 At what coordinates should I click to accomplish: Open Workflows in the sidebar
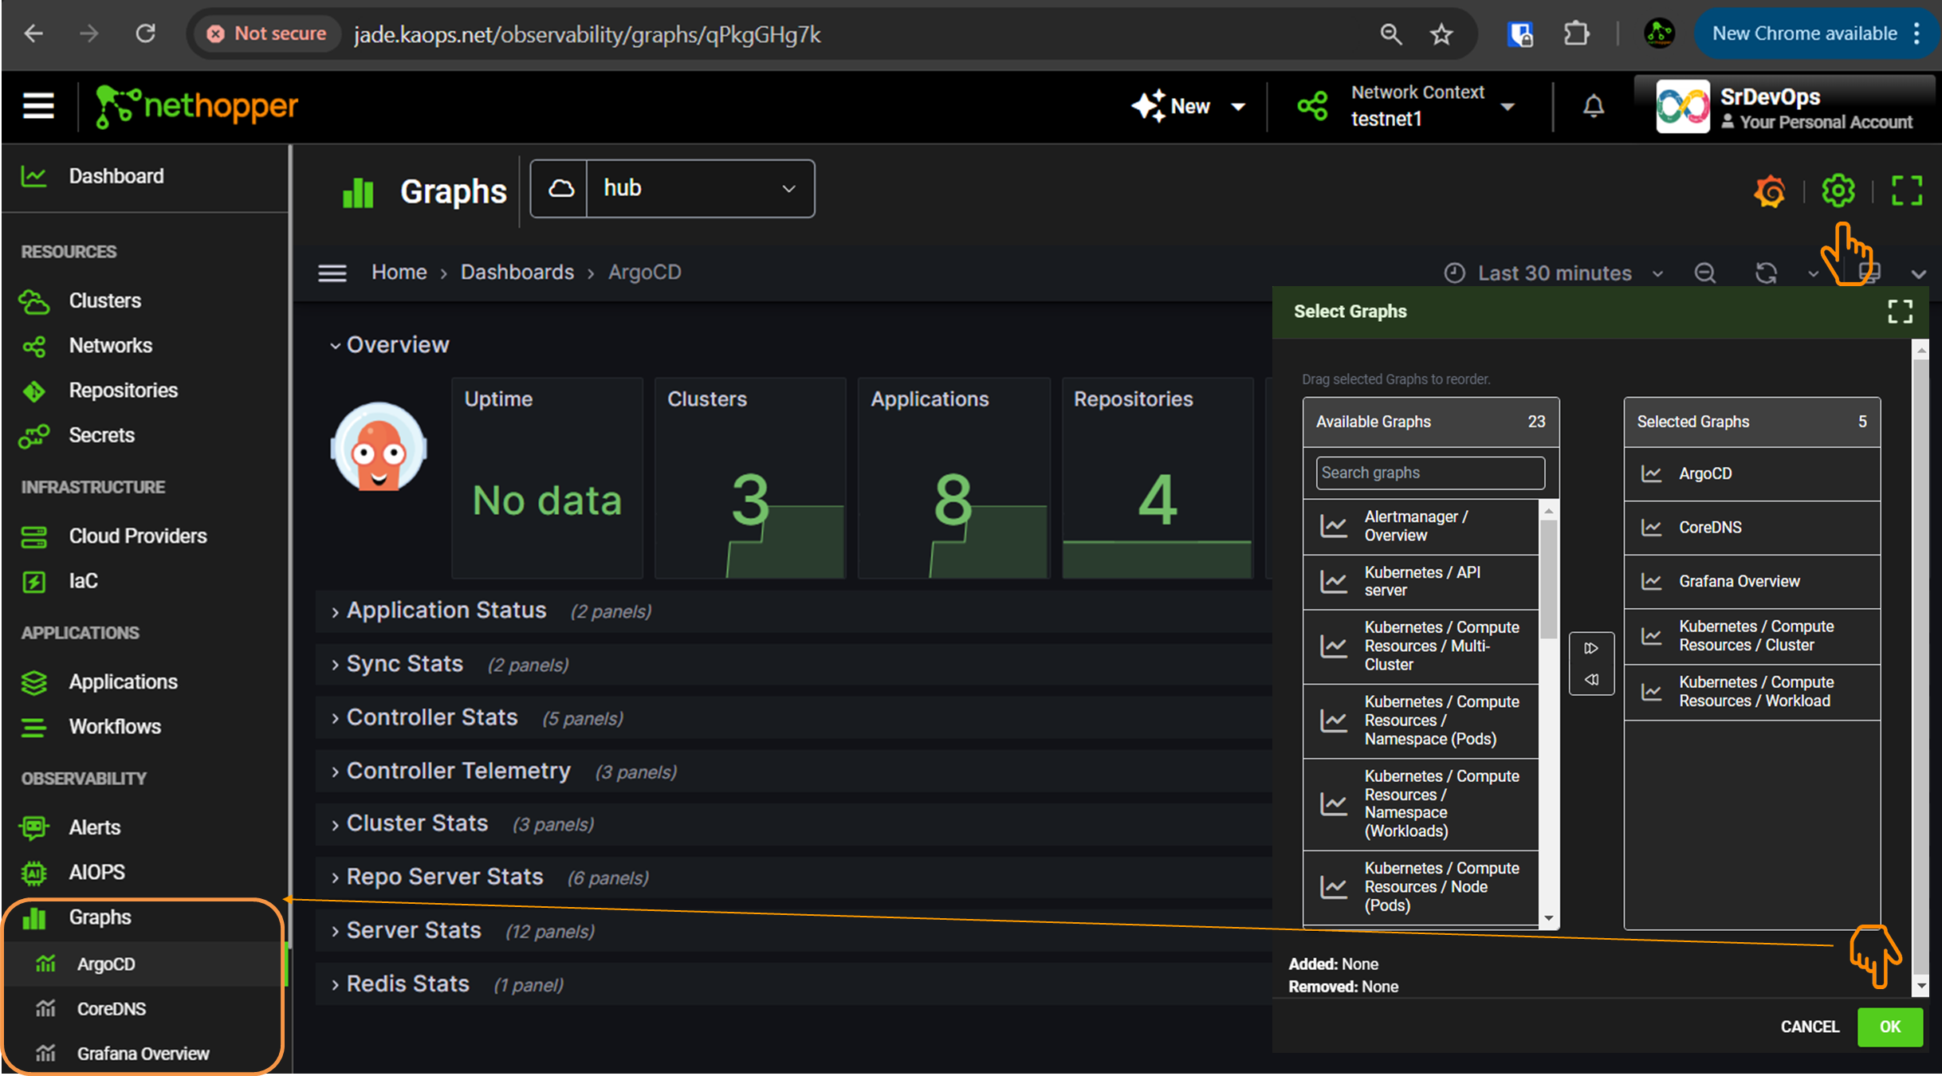click(145, 727)
